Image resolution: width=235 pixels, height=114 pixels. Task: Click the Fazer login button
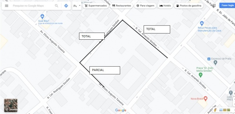[227, 5]
